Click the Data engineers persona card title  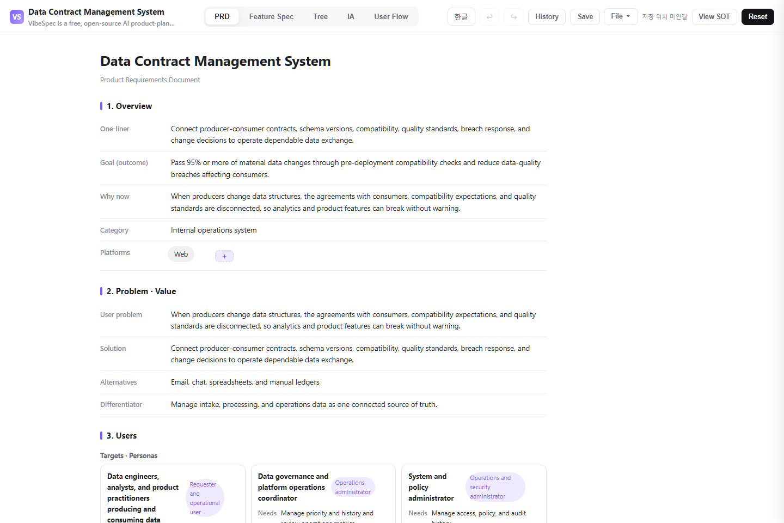tap(143, 498)
